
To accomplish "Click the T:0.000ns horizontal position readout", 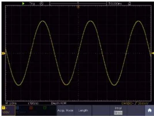I will pos(115,4).
